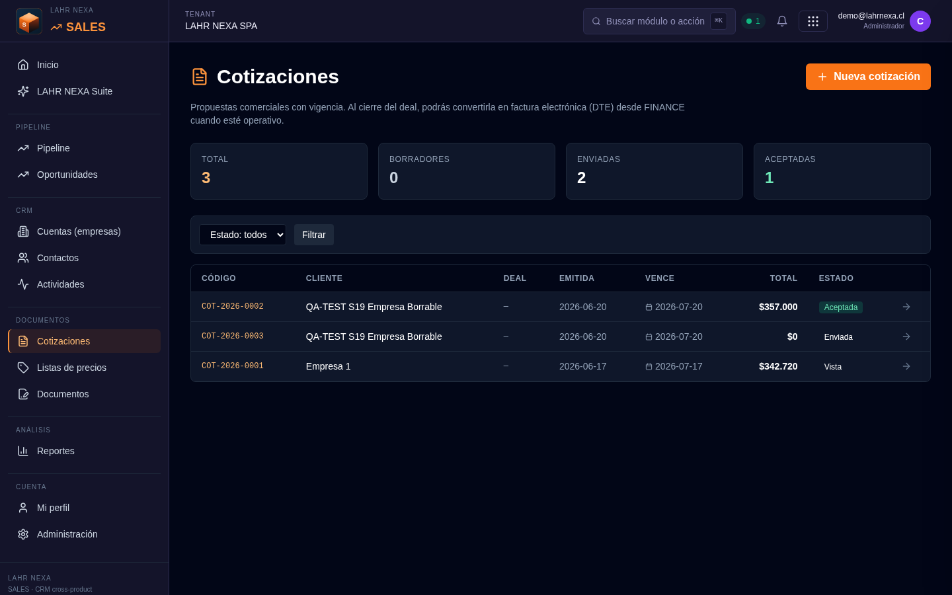Click the BORRADORES summary card
Image resolution: width=952 pixels, height=595 pixels.
(467, 171)
